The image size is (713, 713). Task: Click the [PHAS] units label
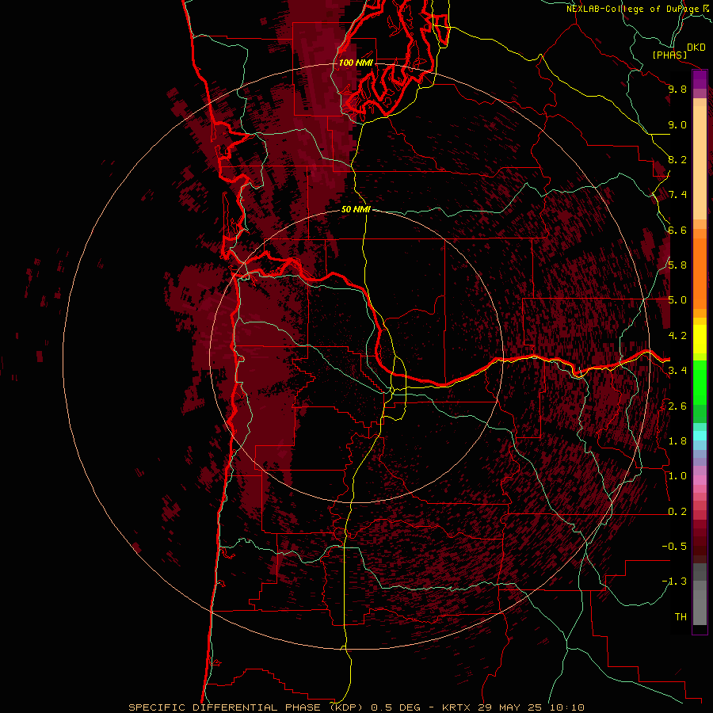coord(669,55)
